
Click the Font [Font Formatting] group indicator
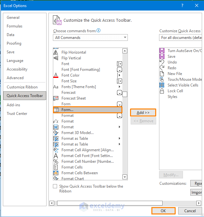coord(120,70)
